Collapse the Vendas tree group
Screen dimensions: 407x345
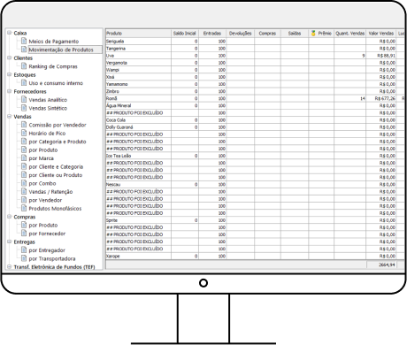(x=10, y=116)
